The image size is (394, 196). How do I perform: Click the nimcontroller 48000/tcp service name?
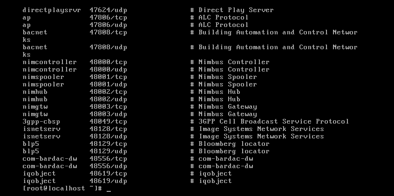tap(49, 62)
